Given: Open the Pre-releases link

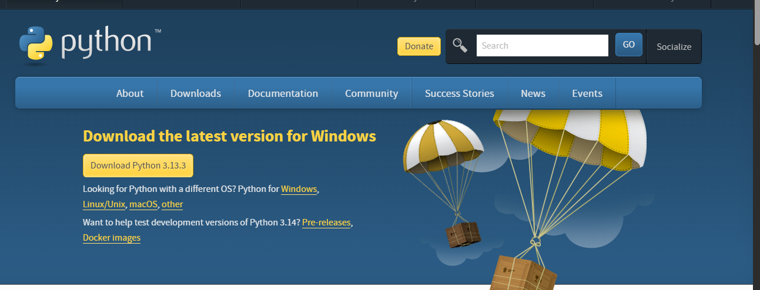Looking at the screenshot, I should [326, 222].
